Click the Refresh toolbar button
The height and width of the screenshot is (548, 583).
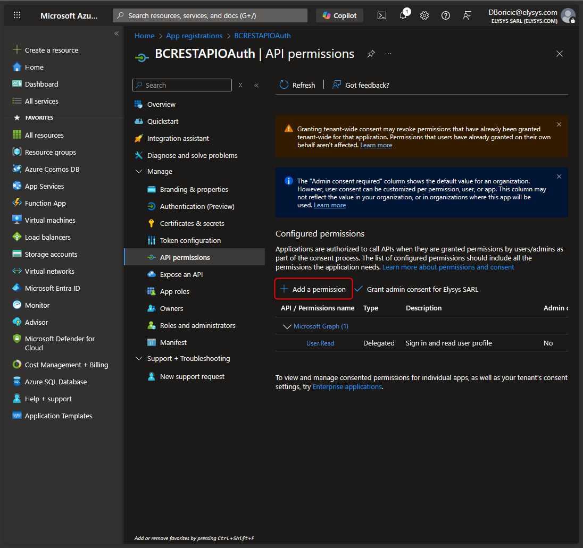tap(297, 85)
